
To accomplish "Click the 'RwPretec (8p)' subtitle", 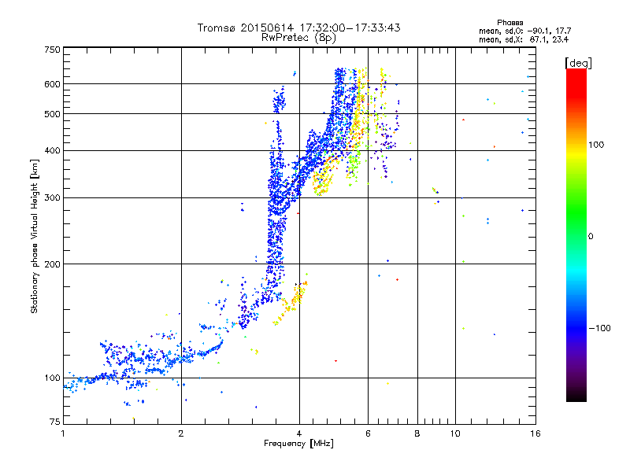I will [298, 38].
